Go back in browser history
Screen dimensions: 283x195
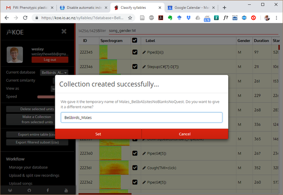[x=7, y=18]
